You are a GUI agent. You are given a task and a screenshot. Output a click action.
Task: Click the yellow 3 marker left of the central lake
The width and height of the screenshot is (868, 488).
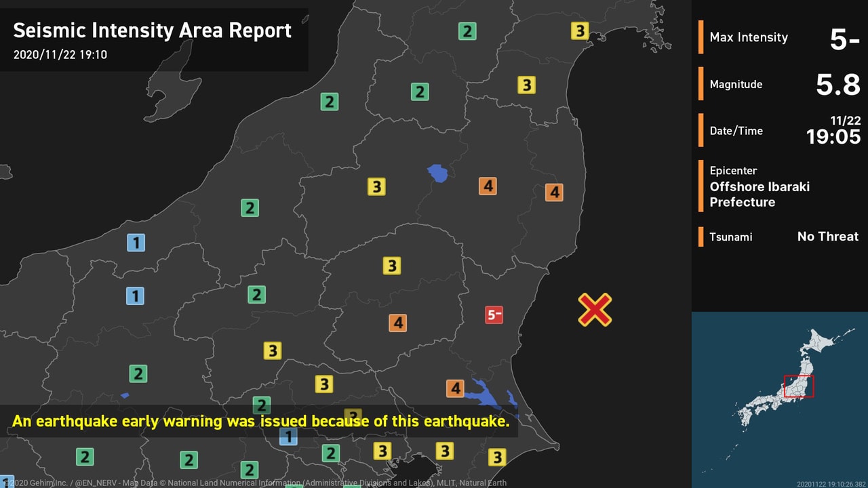pos(376,186)
